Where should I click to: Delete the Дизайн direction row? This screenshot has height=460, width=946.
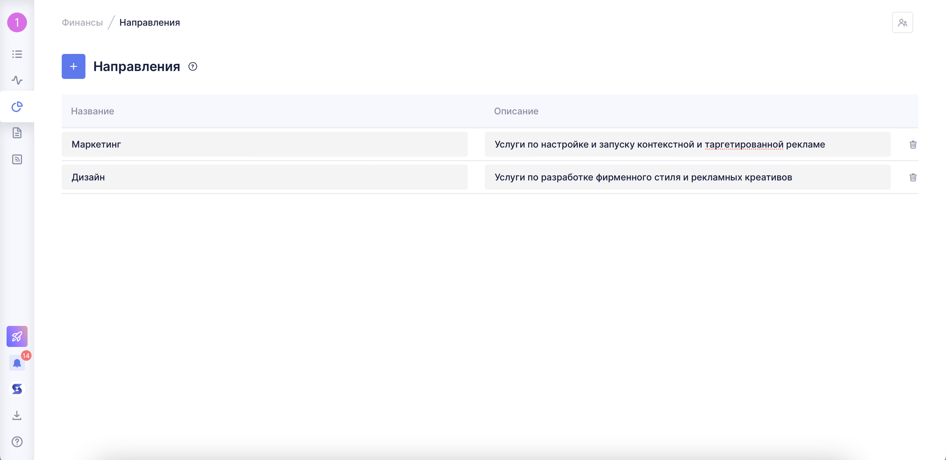point(913,177)
